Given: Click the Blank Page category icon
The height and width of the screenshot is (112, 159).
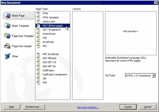Looking at the screenshot, I should click(x=7, y=15).
